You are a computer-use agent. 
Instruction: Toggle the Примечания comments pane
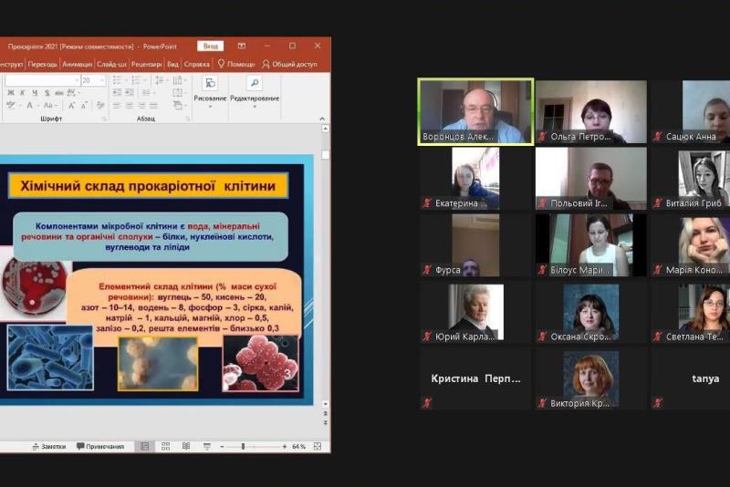[x=100, y=446]
